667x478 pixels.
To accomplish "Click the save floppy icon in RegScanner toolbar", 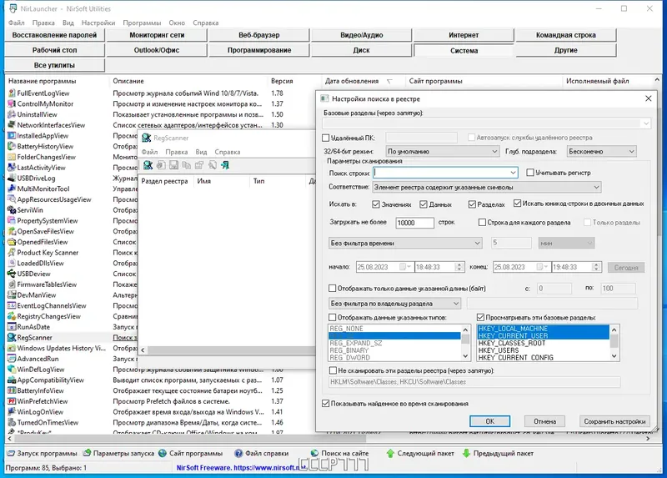I will click(173, 165).
